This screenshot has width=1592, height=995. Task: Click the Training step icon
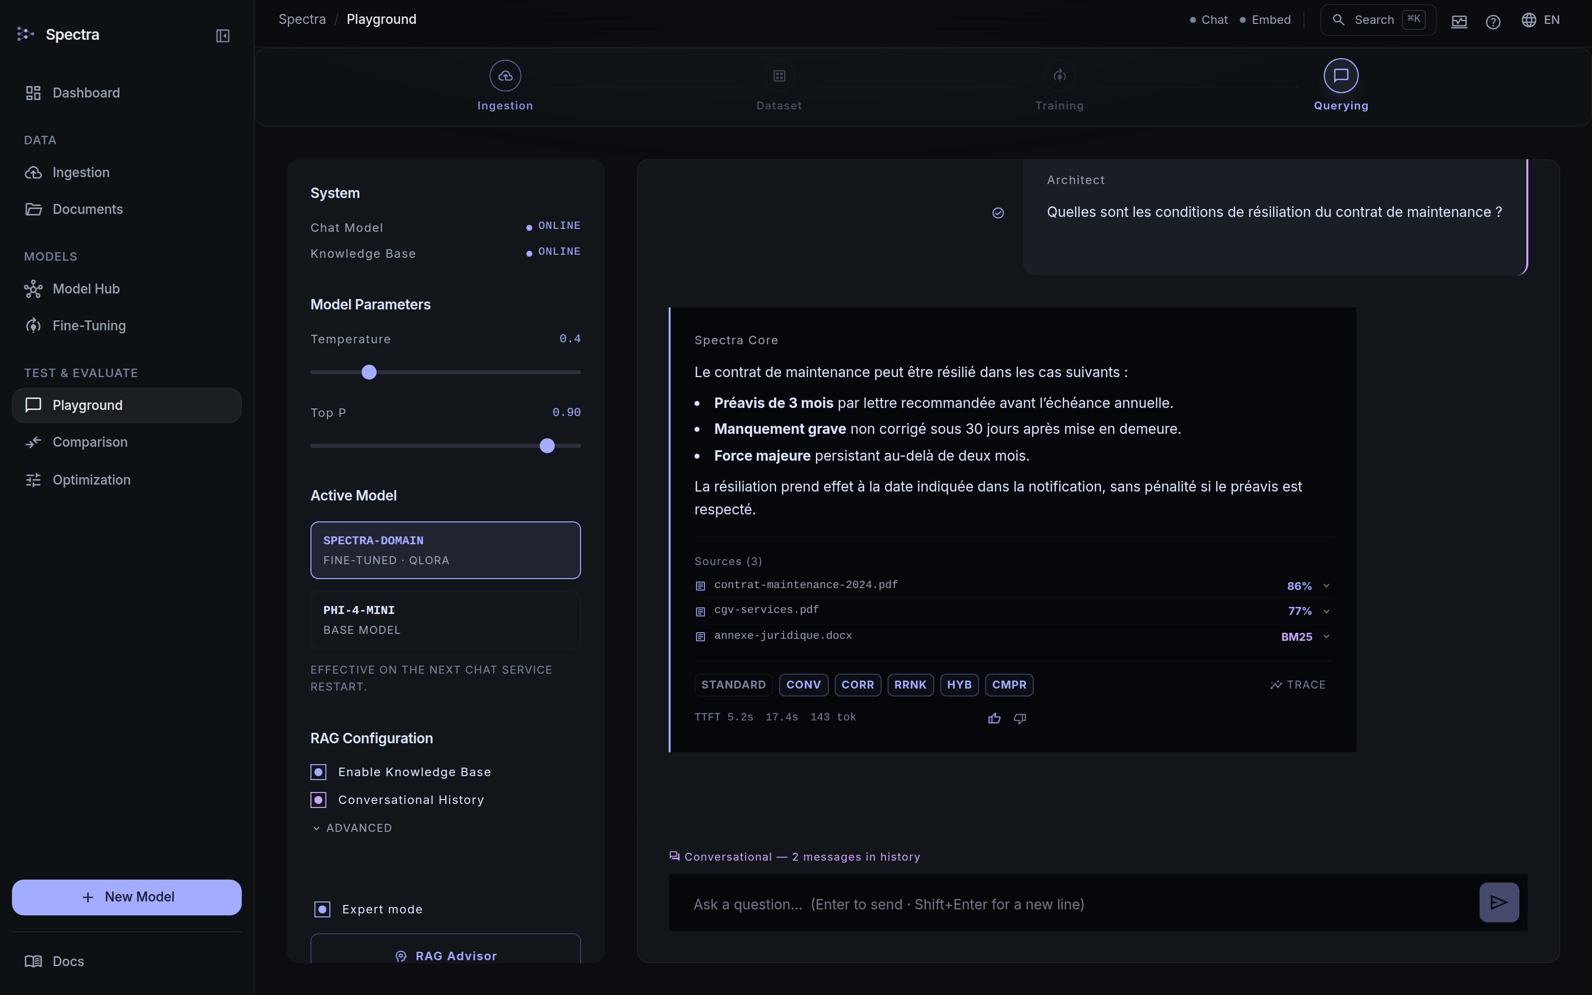[1059, 76]
